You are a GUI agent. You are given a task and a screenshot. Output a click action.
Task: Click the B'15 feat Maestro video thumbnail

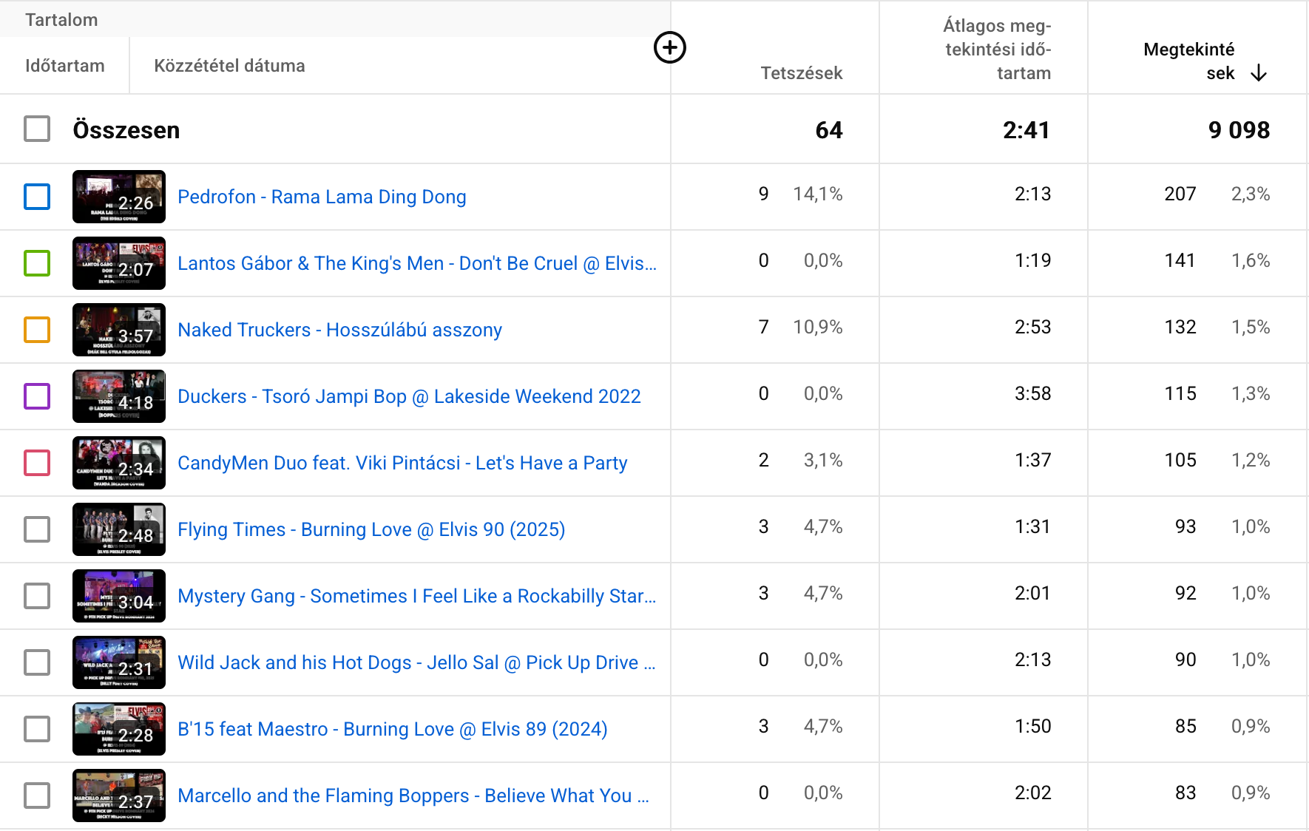click(x=119, y=729)
